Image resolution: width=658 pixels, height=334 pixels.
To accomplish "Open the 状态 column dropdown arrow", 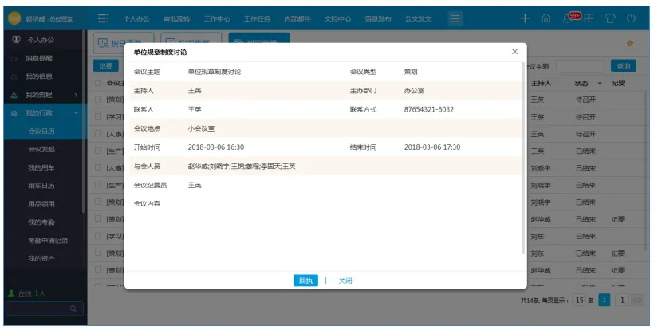I will (599, 83).
